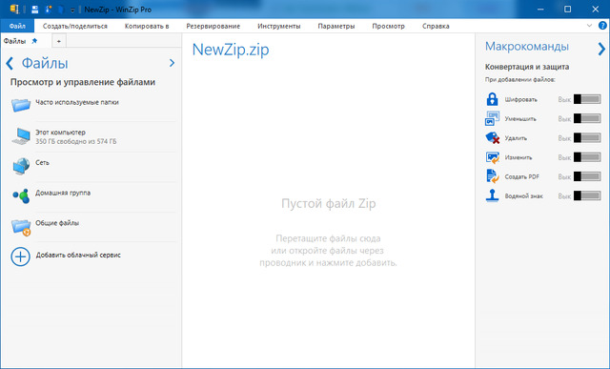The height and width of the screenshot is (369, 610).
Task: Click the Шифровать label text
Action: coord(521,100)
